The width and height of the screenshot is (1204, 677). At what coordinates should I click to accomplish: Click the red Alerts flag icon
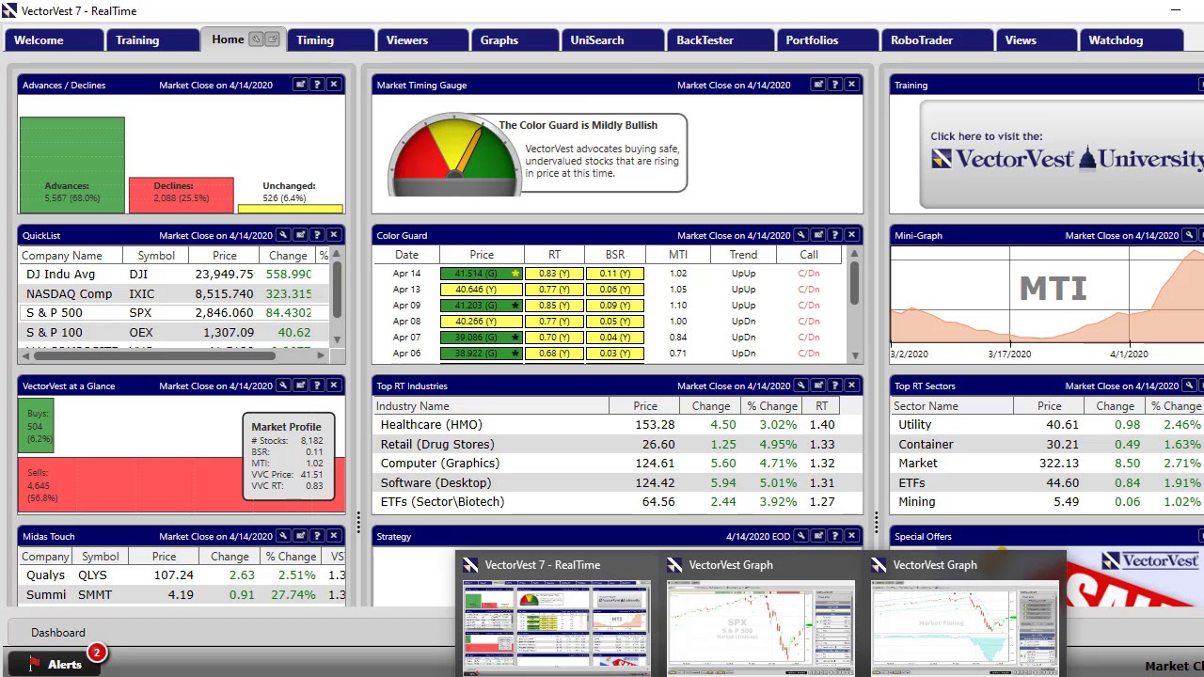point(34,664)
